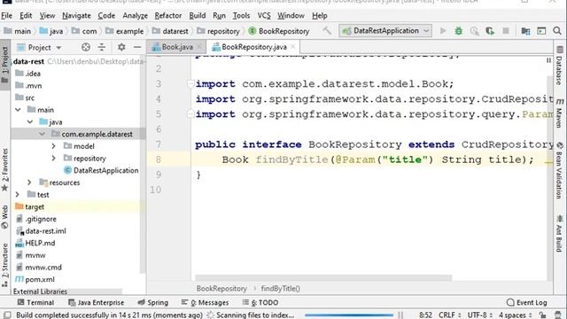567x319 pixels.
Task: Click the 4 spaces indent widget
Action: 515,315
